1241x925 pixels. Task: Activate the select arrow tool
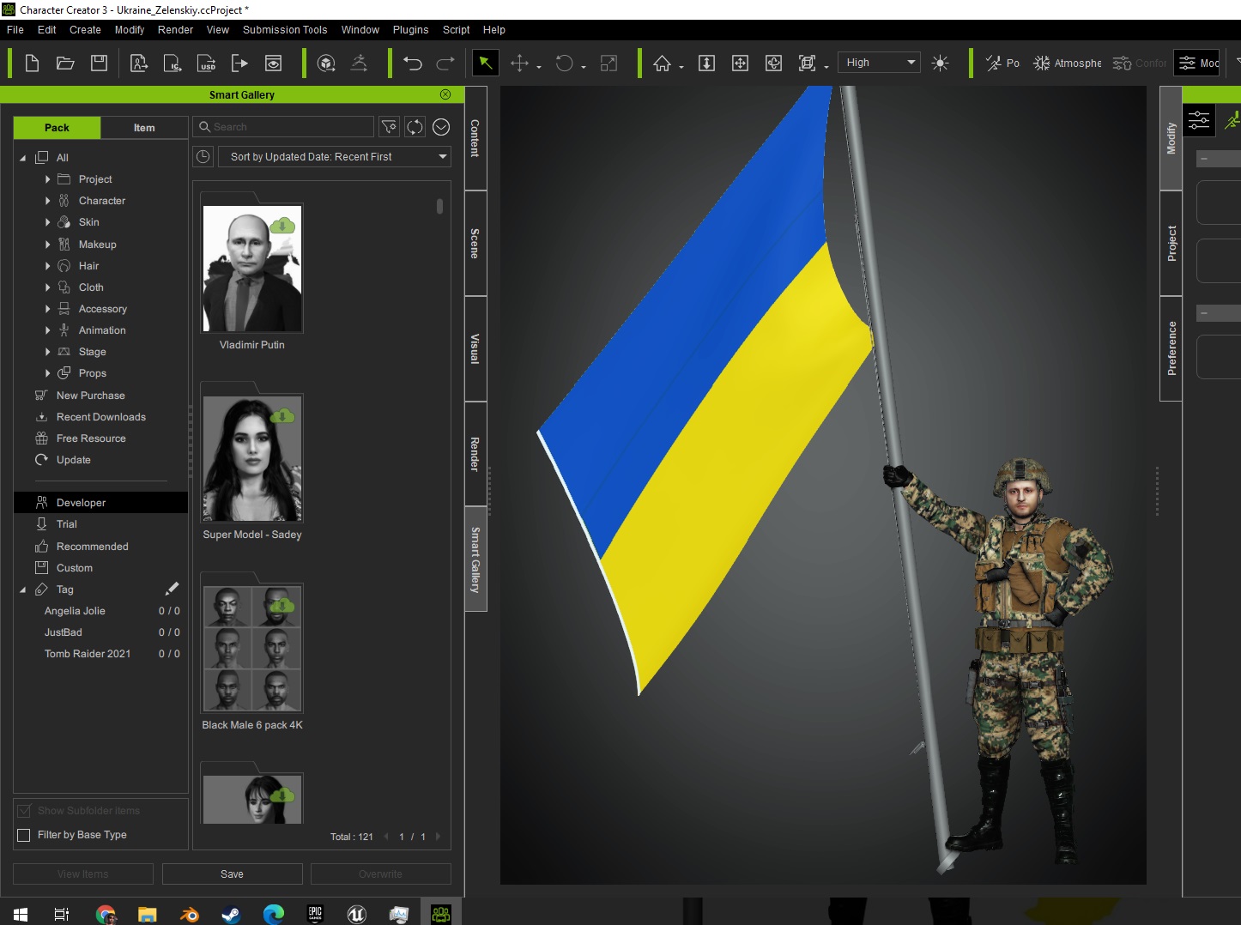coord(485,63)
